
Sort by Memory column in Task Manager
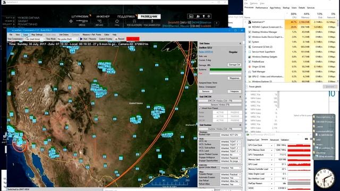point(303,15)
